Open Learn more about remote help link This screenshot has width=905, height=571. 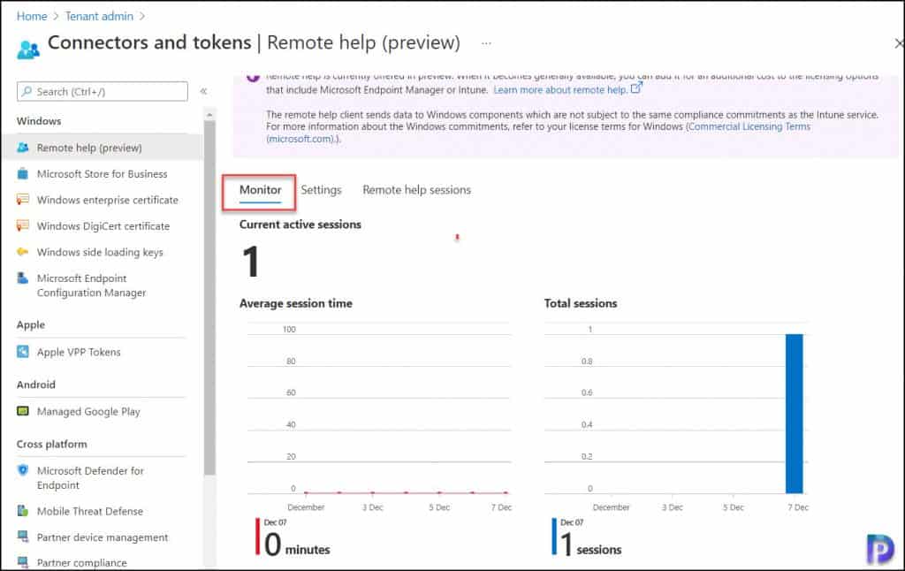pyautogui.click(x=559, y=90)
